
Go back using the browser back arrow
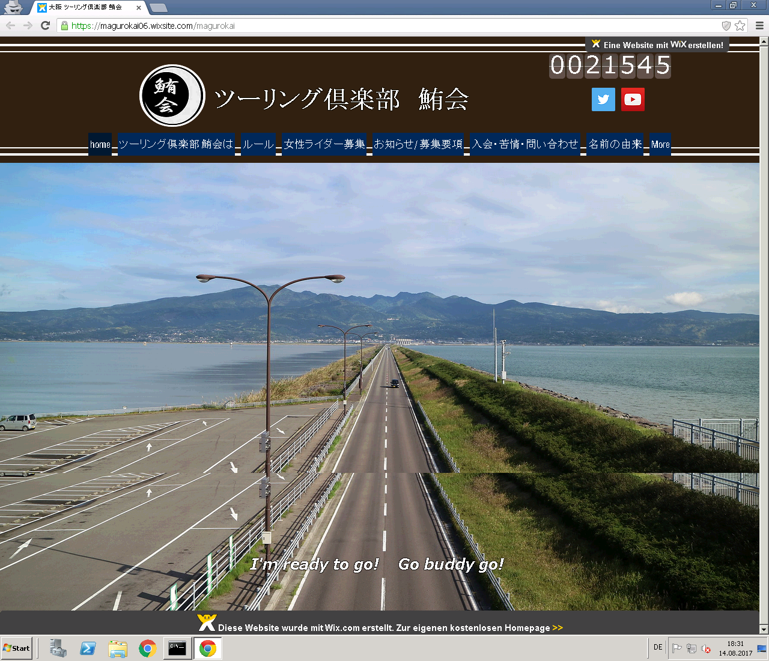point(10,25)
